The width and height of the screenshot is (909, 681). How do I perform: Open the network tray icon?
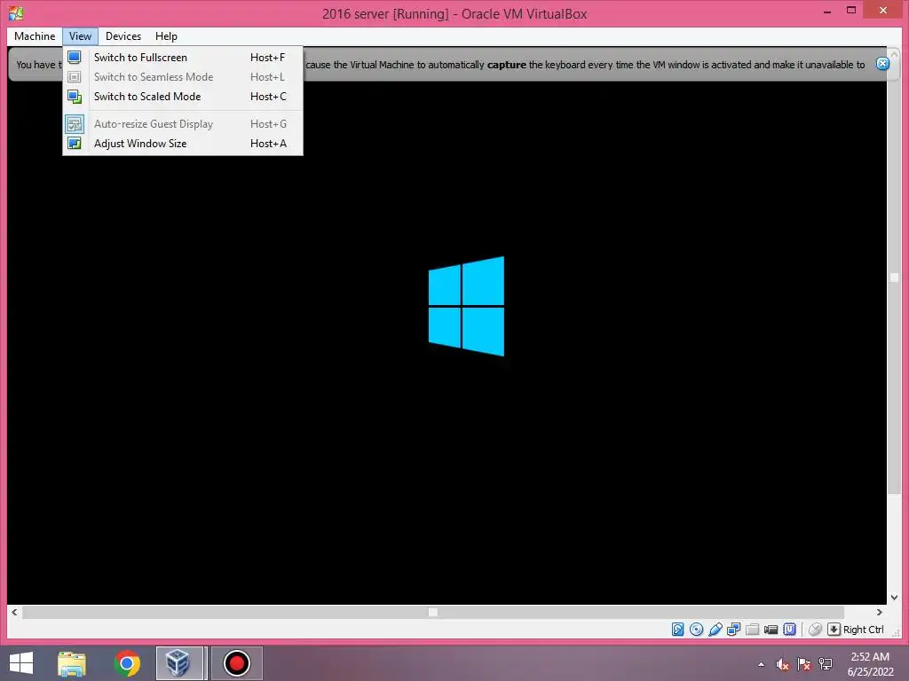tap(825, 664)
